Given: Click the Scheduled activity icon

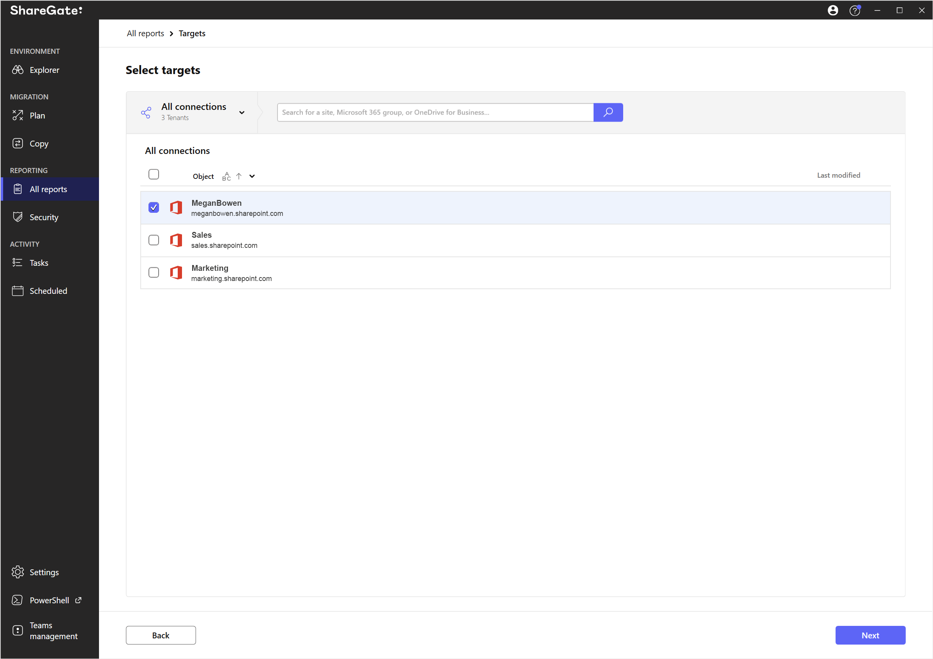Looking at the screenshot, I should coord(18,291).
